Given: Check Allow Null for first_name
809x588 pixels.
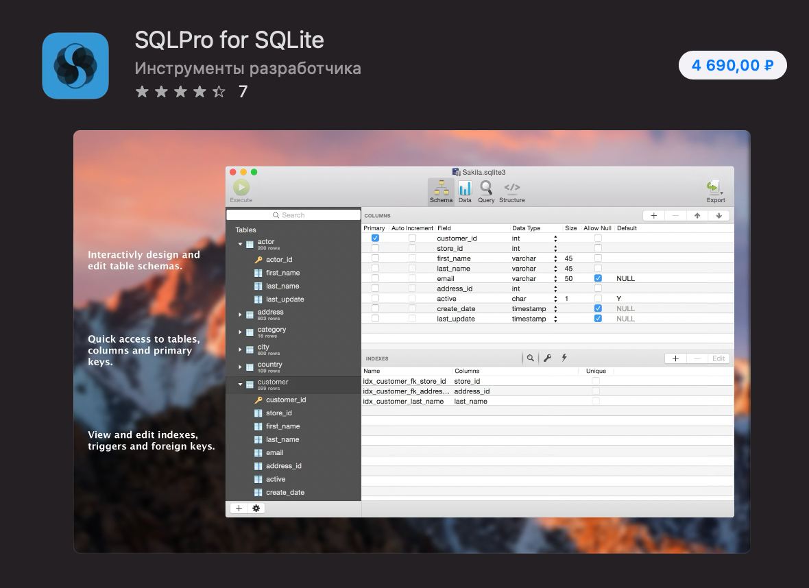Looking at the screenshot, I should coord(598,258).
